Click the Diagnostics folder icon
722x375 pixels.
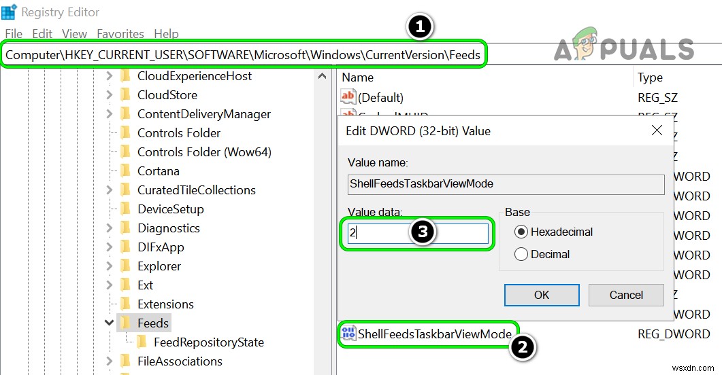(125, 228)
